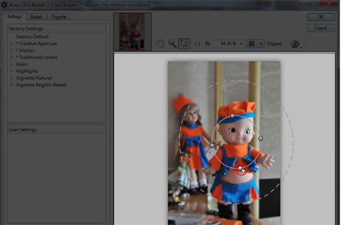Expand the Traditional Lenses group
This screenshot has width=341, height=225.
[11, 57]
